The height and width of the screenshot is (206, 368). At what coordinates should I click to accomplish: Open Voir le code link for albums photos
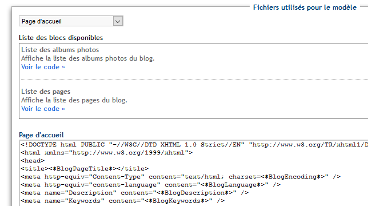(43, 67)
